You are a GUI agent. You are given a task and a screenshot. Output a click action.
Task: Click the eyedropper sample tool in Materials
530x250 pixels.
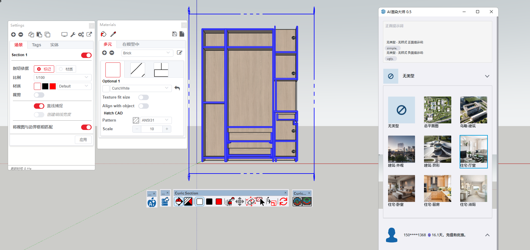click(x=113, y=34)
